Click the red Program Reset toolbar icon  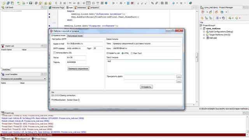pos(132,3)
